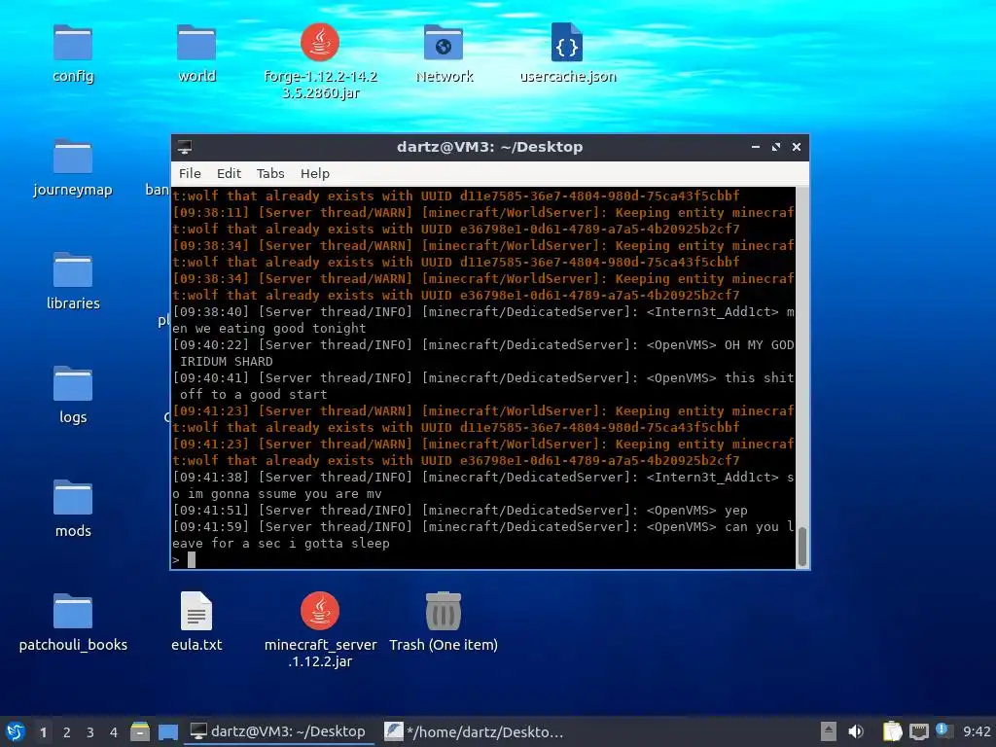Click the clock showing 9:42

(977, 731)
